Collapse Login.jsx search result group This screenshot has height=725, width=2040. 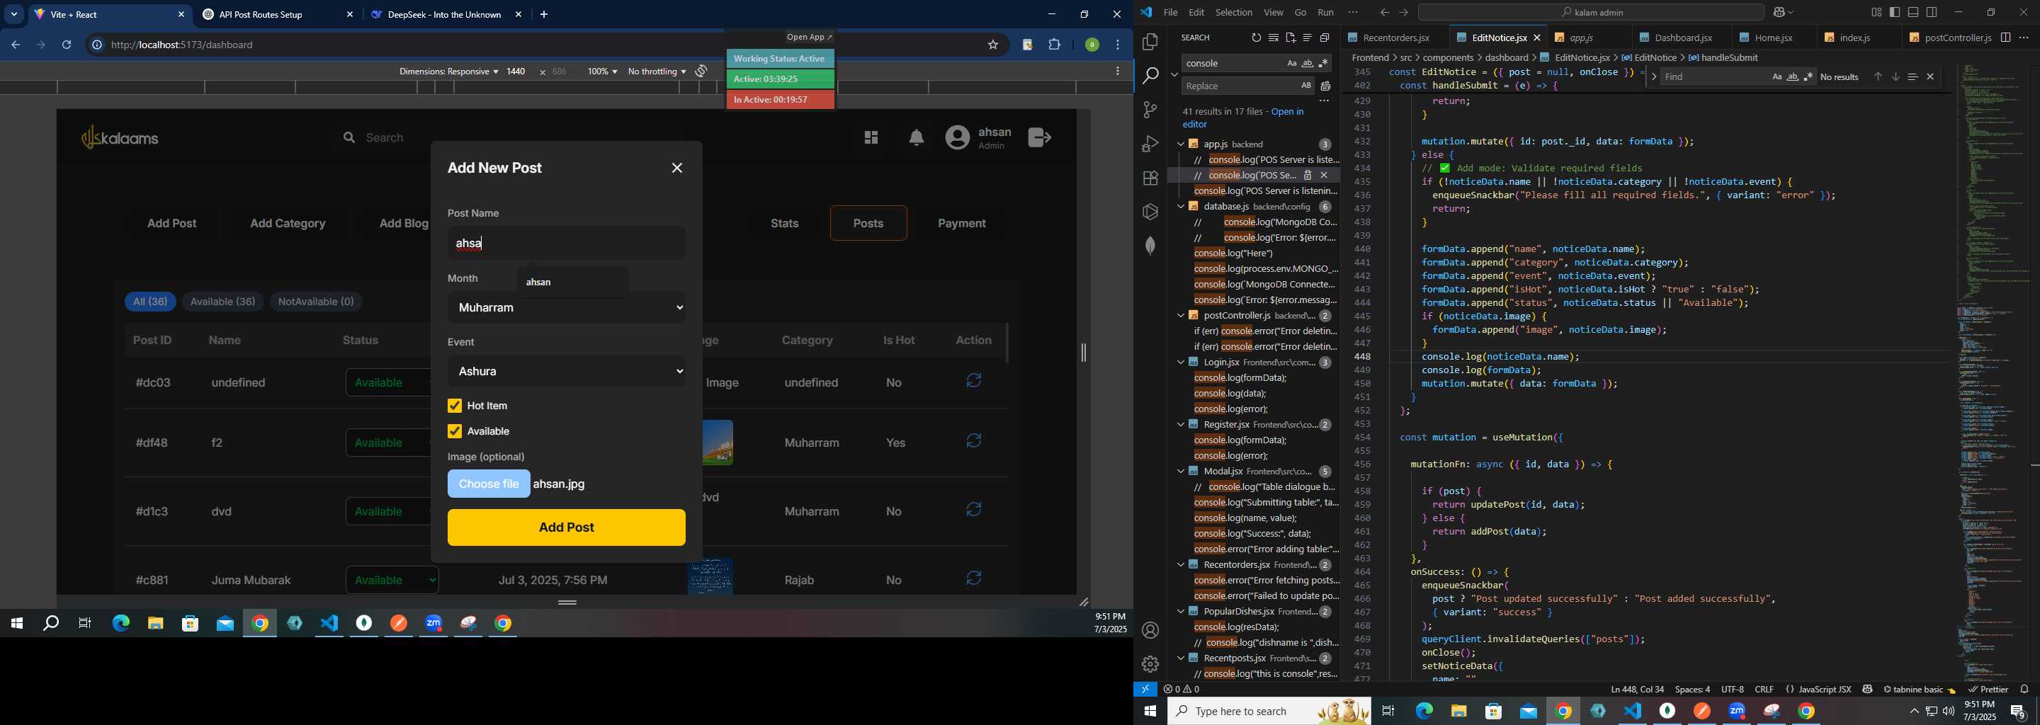[1181, 362]
